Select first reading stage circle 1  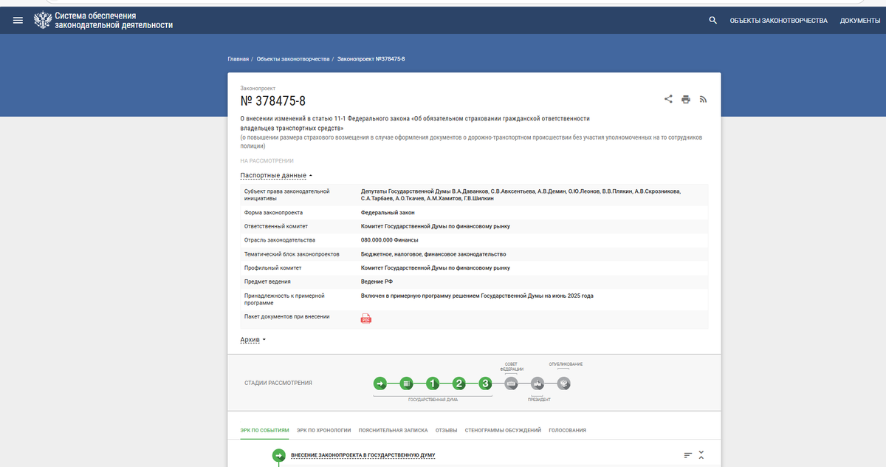click(x=433, y=384)
